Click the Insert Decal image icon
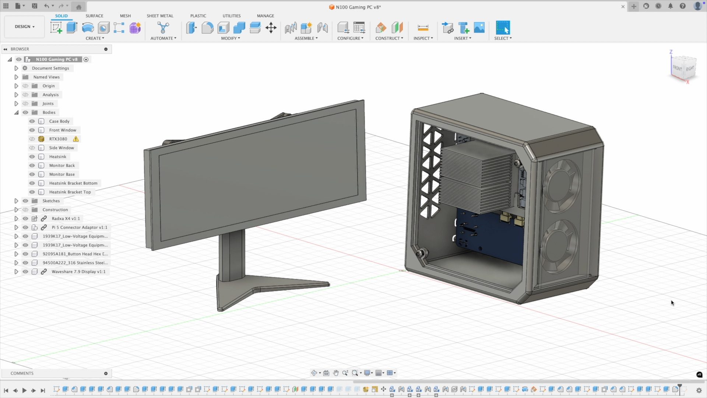The width and height of the screenshot is (707, 398). click(x=479, y=28)
